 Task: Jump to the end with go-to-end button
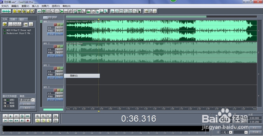[x=22, y=121]
